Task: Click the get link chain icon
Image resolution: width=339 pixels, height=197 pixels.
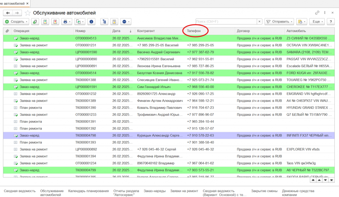Action: point(317,13)
